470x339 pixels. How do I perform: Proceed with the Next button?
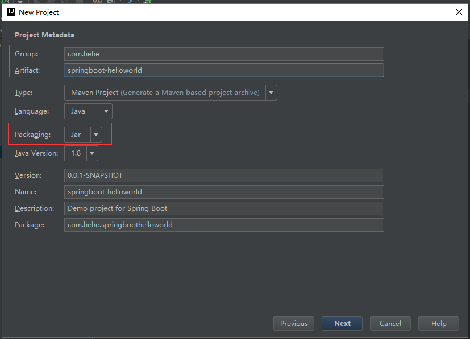pos(342,324)
